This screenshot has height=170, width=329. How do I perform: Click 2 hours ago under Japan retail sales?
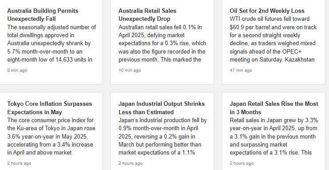pos(242,163)
